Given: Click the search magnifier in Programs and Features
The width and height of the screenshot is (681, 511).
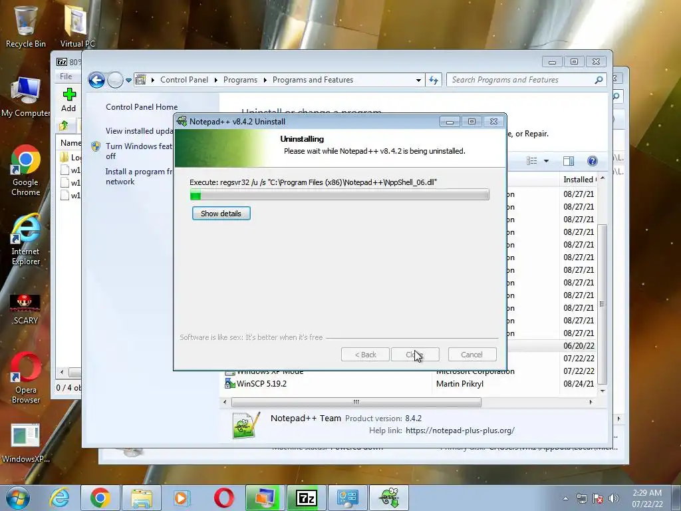Looking at the screenshot, I should (x=599, y=80).
